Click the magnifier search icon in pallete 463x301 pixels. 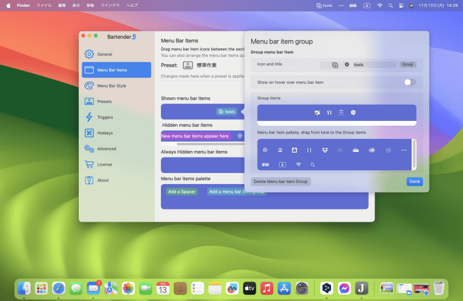pyautogui.click(x=313, y=164)
